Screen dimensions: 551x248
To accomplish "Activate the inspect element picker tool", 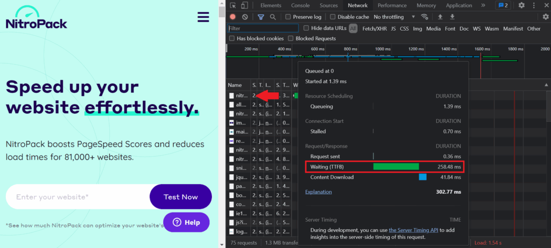I will pos(232,5).
